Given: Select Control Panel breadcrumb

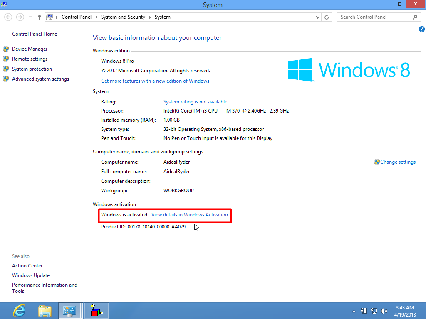Looking at the screenshot, I should click(x=77, y=17).
